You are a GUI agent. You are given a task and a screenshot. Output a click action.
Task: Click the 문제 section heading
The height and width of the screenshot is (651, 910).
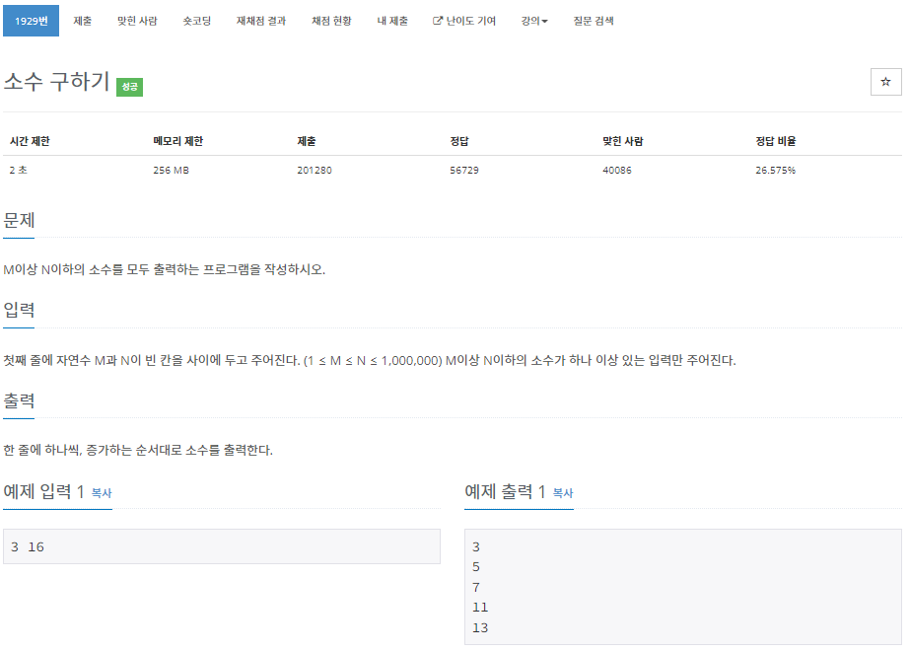click(19, 220)
